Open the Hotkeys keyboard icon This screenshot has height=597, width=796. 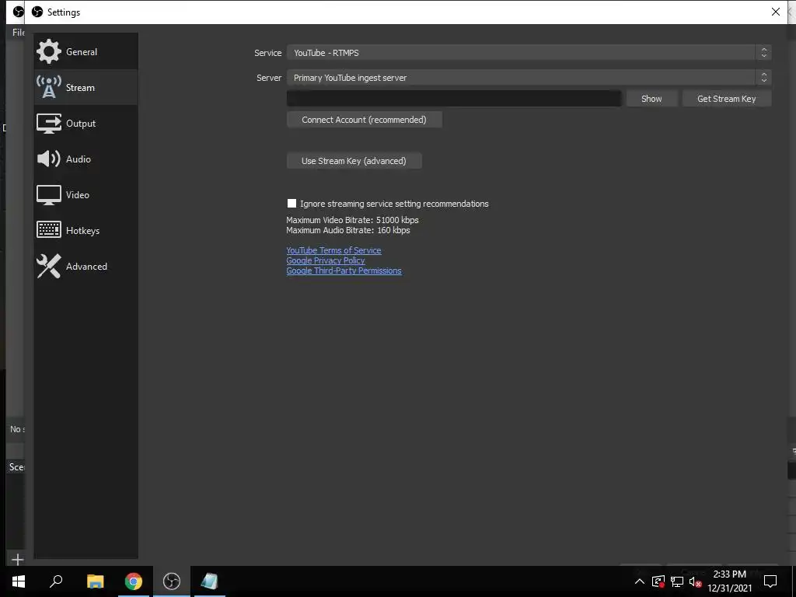click(x=49, y=230)
